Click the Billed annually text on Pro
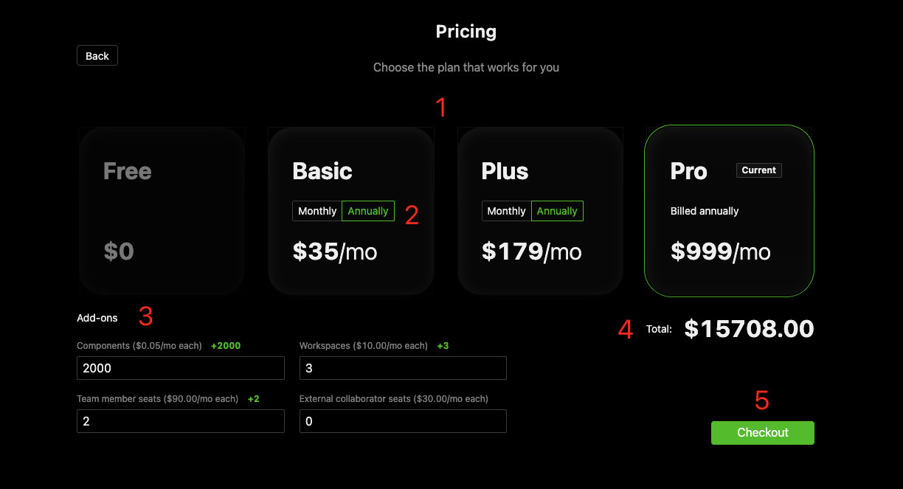The height and width of the screenshot is (489, 903). pyautogui.click(x=704, y=211)
